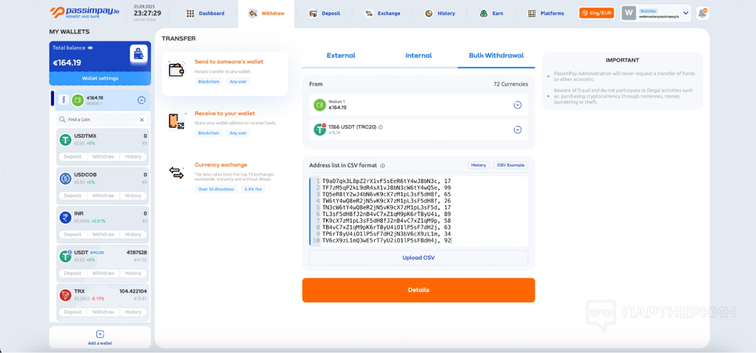Viewport: 756px width, 353px height.
Task: Click the Add a wallet plus icon
Action: (100, 334)
